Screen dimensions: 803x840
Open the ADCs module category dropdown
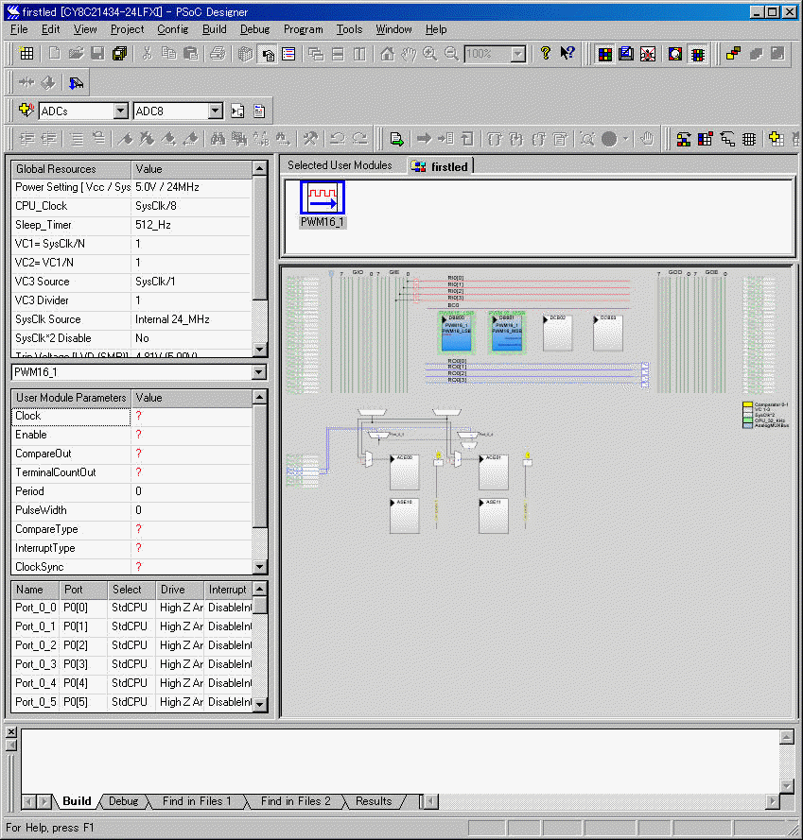coord(121,111)
